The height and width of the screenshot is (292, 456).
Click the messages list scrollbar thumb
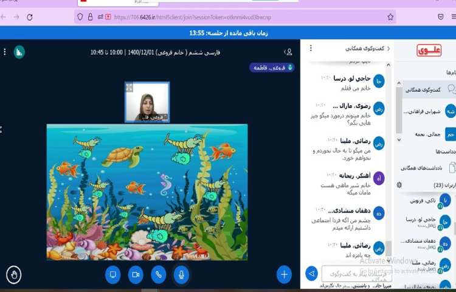coord(399,110)
